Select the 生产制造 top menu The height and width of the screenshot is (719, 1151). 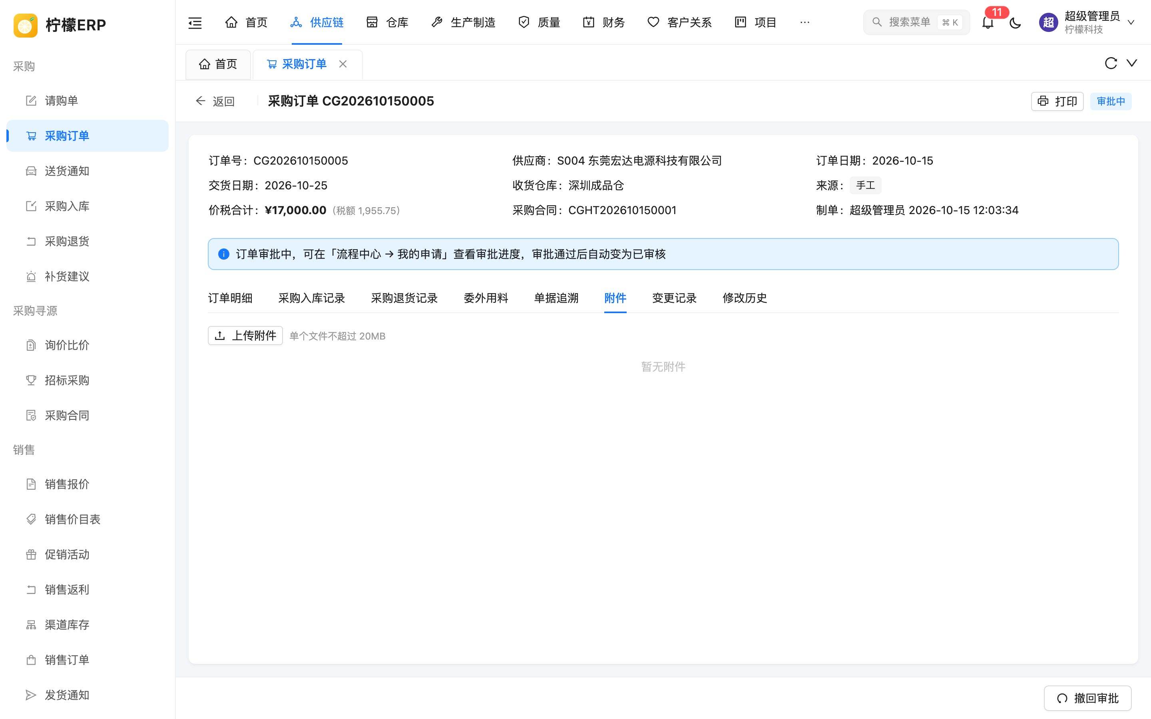pos(463,22)
